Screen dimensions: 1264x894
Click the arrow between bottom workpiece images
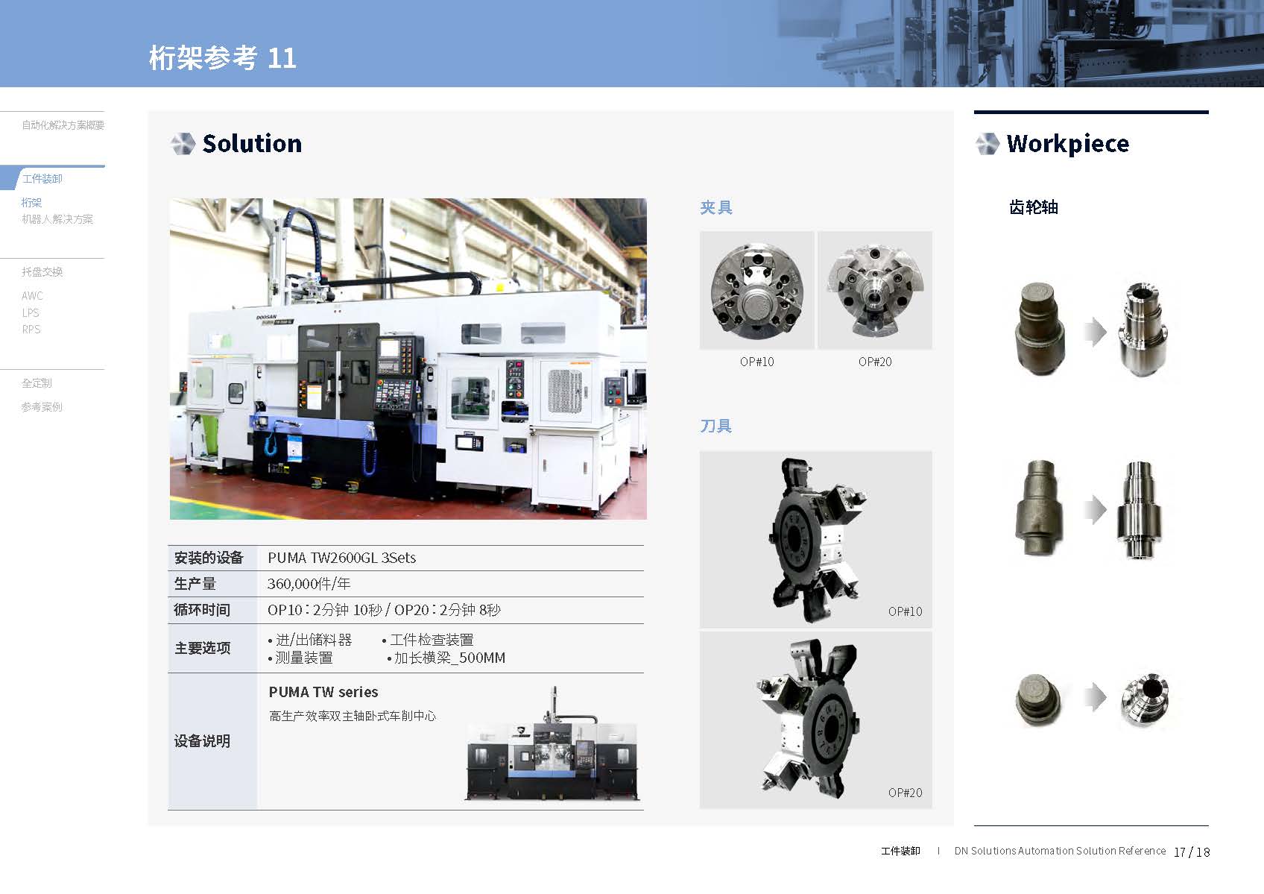pos(1094,697)
